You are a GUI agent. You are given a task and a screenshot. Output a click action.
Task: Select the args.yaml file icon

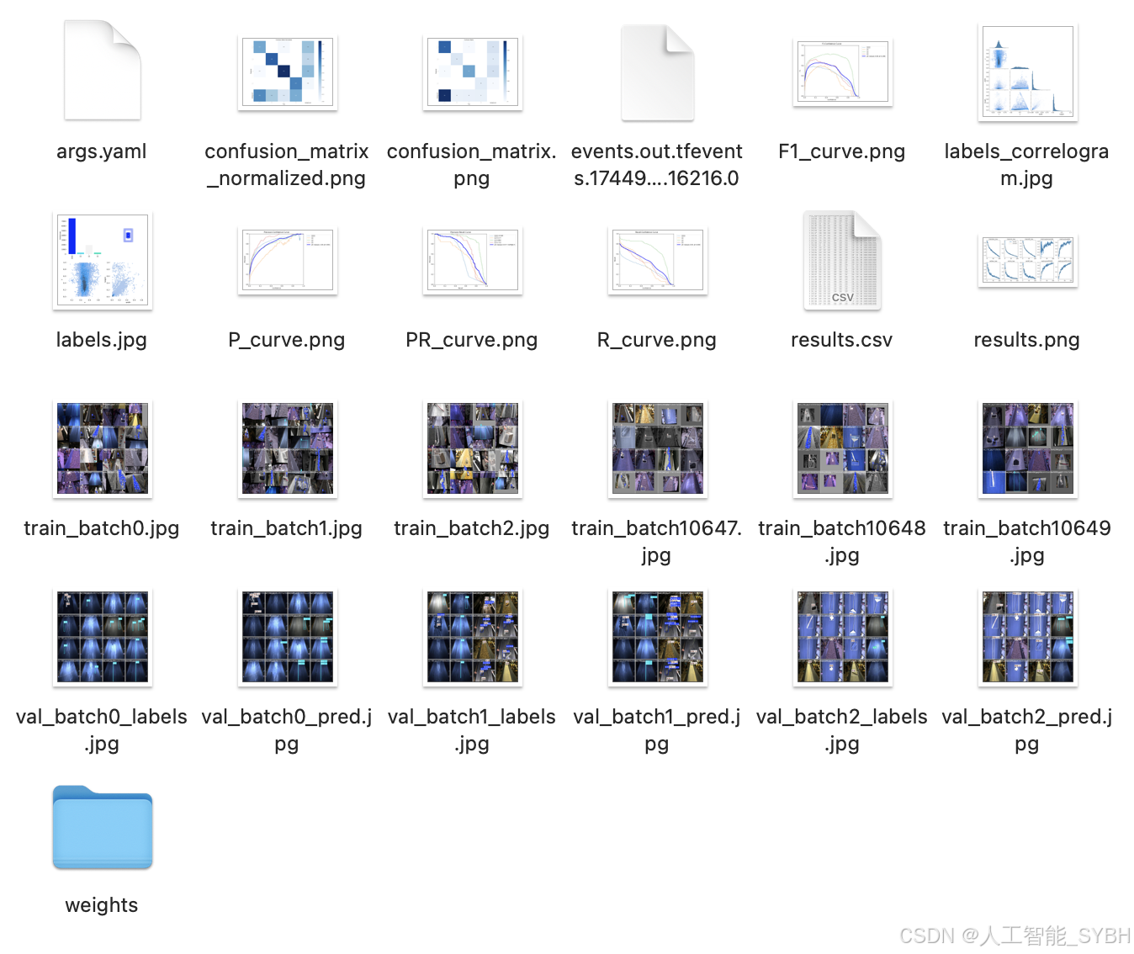pyautogui.click(x=102, y=71)
